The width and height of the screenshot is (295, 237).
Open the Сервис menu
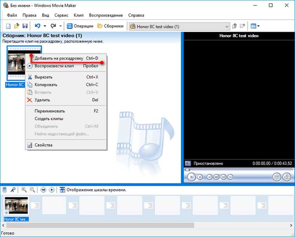point(61,15)
